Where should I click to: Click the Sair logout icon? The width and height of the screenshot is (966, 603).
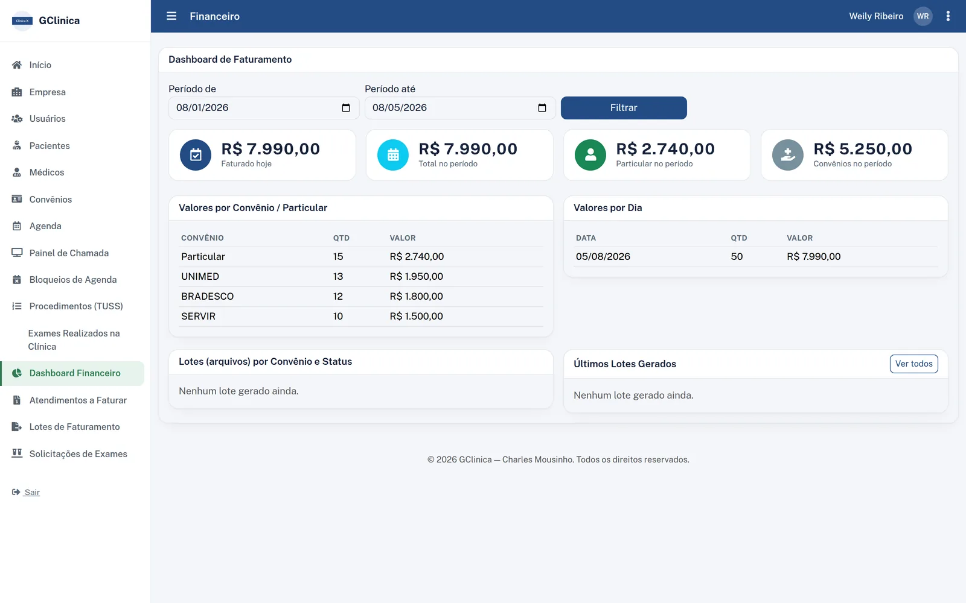(x=16, y=492)
